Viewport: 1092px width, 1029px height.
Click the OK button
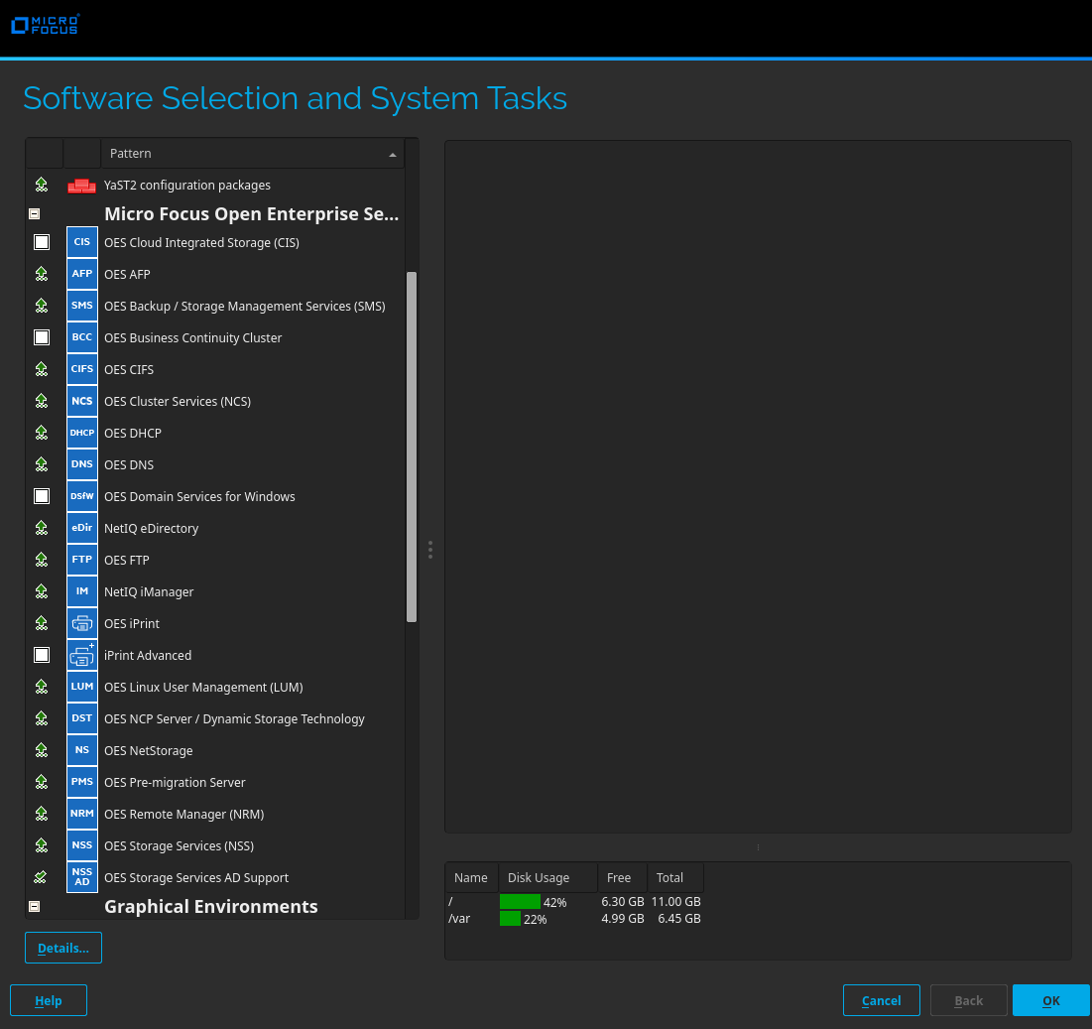(1051, 1000)
